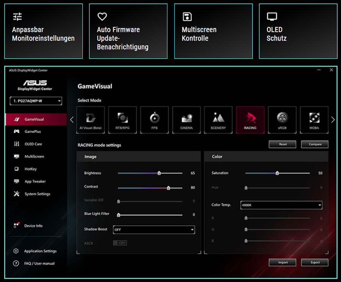
Task: Open FAQ / User manual link
Action: point(39,263)
